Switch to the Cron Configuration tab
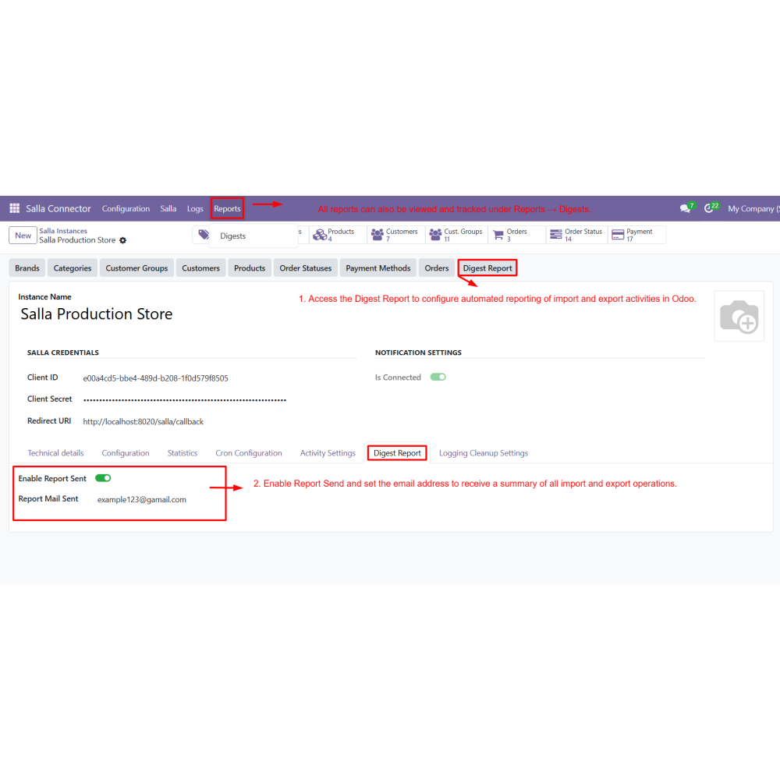 (x=249, y=453)
